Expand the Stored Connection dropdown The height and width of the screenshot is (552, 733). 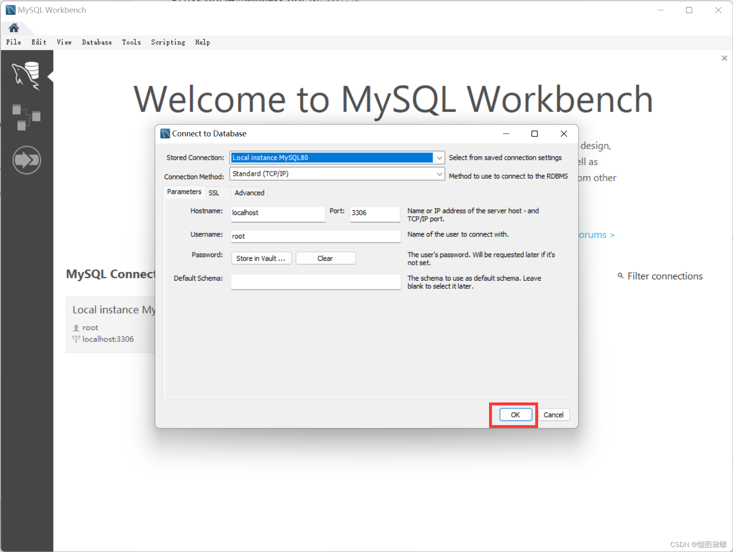tap(439, 158)
